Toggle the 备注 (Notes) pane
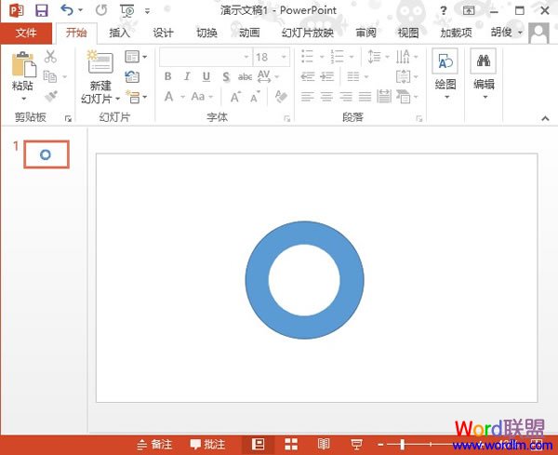558x455 pixels. [x=154, y=445]
